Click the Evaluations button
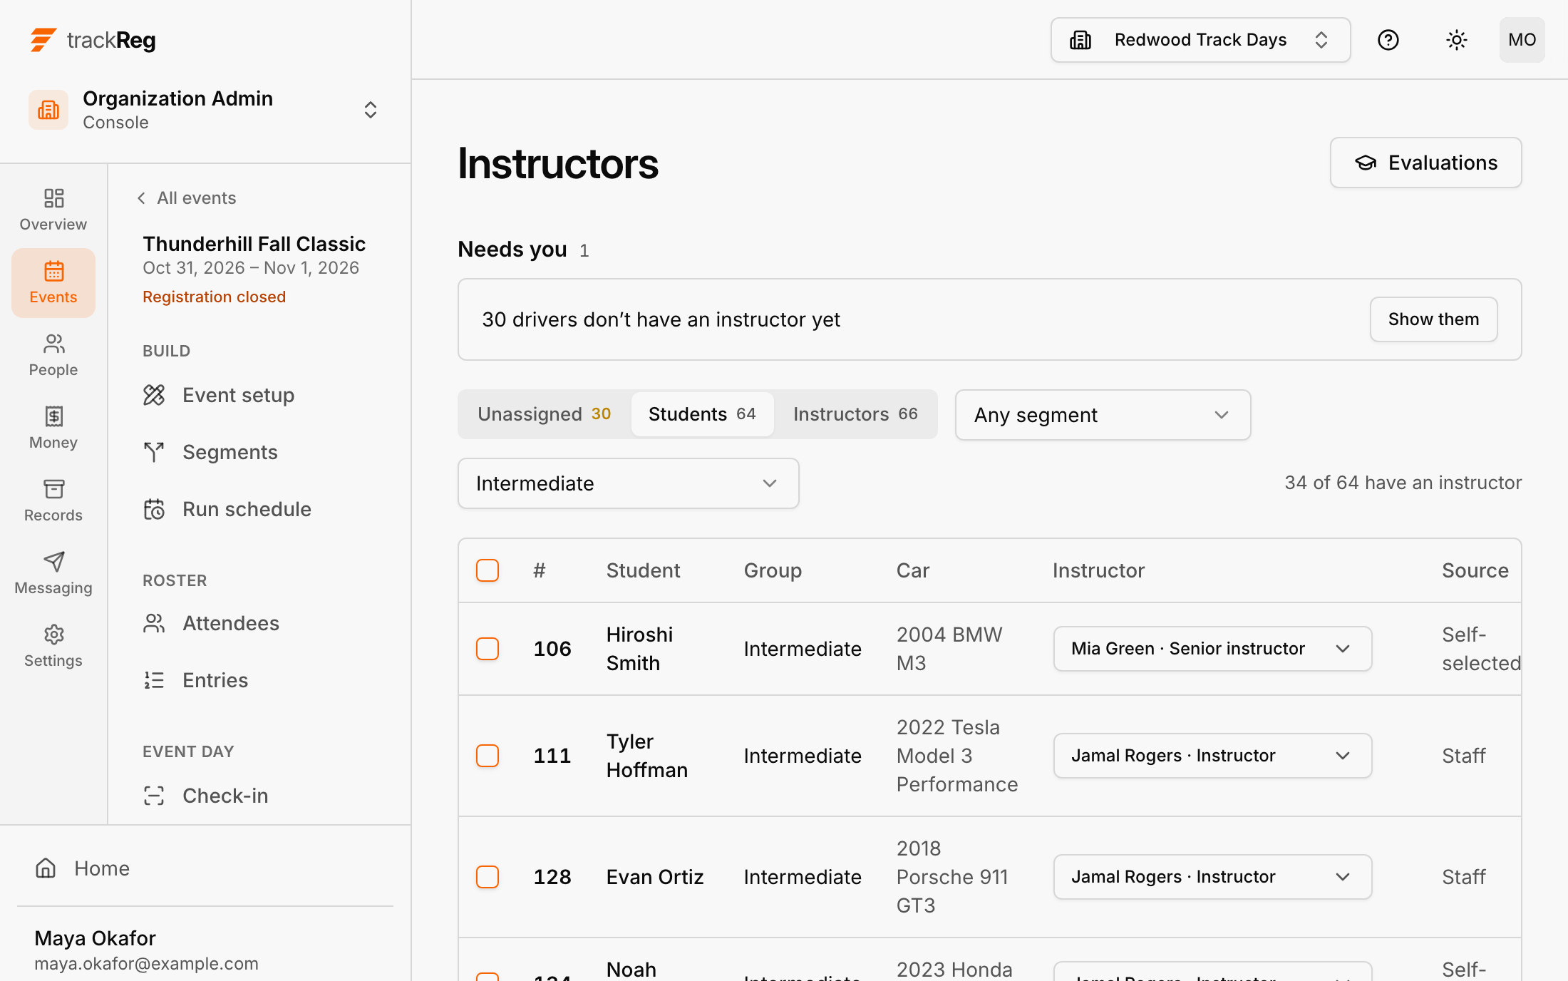The height and width of the screenshot is (981, 1568). tap(1425, 163)
